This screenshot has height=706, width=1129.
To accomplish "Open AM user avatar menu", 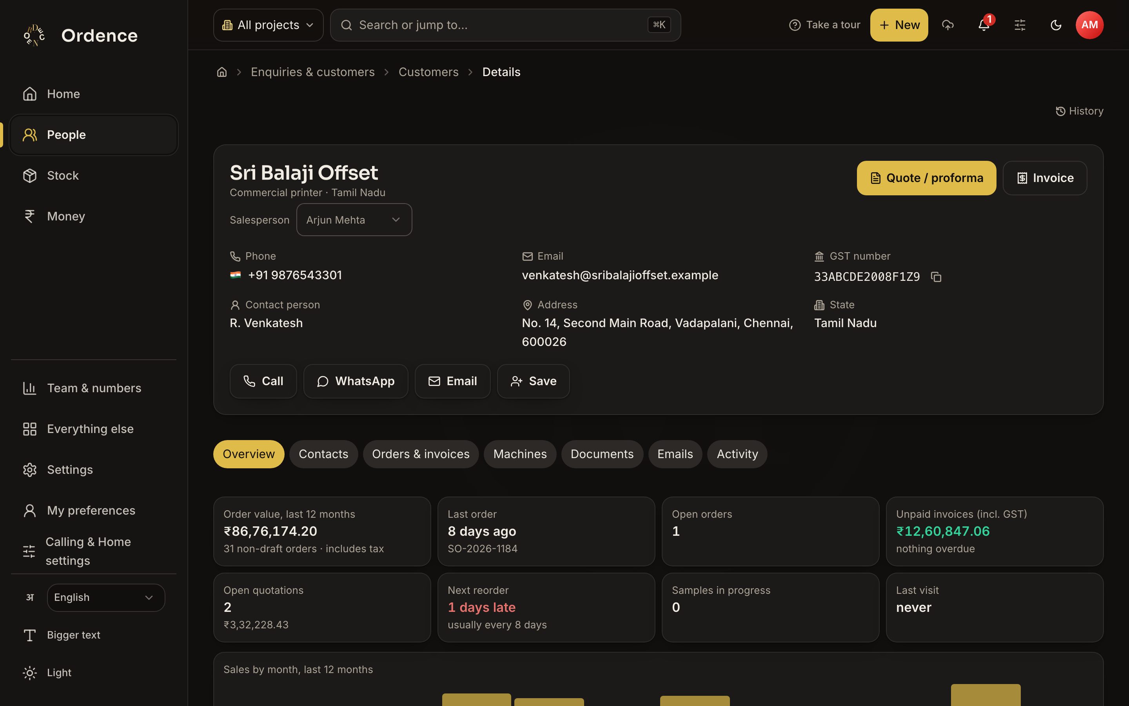I will coord(1089,25).
